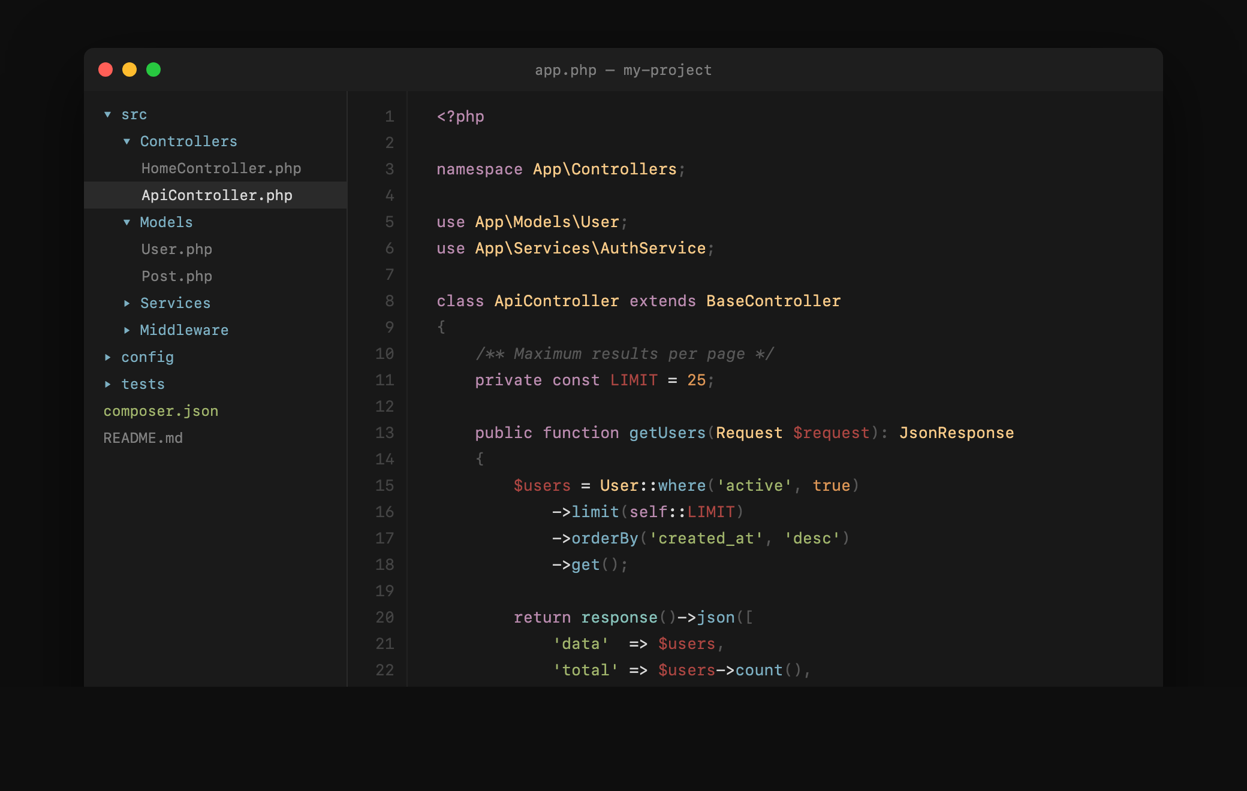
Task: Select the config folder label
Action: click(x=147, y=357)
